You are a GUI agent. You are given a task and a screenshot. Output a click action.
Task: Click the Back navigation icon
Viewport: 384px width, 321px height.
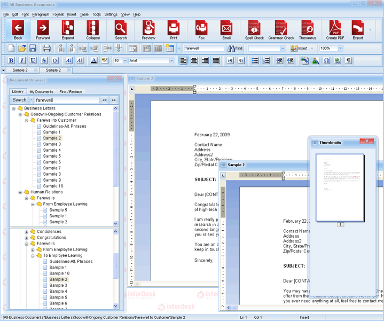(x=18, y=30)
